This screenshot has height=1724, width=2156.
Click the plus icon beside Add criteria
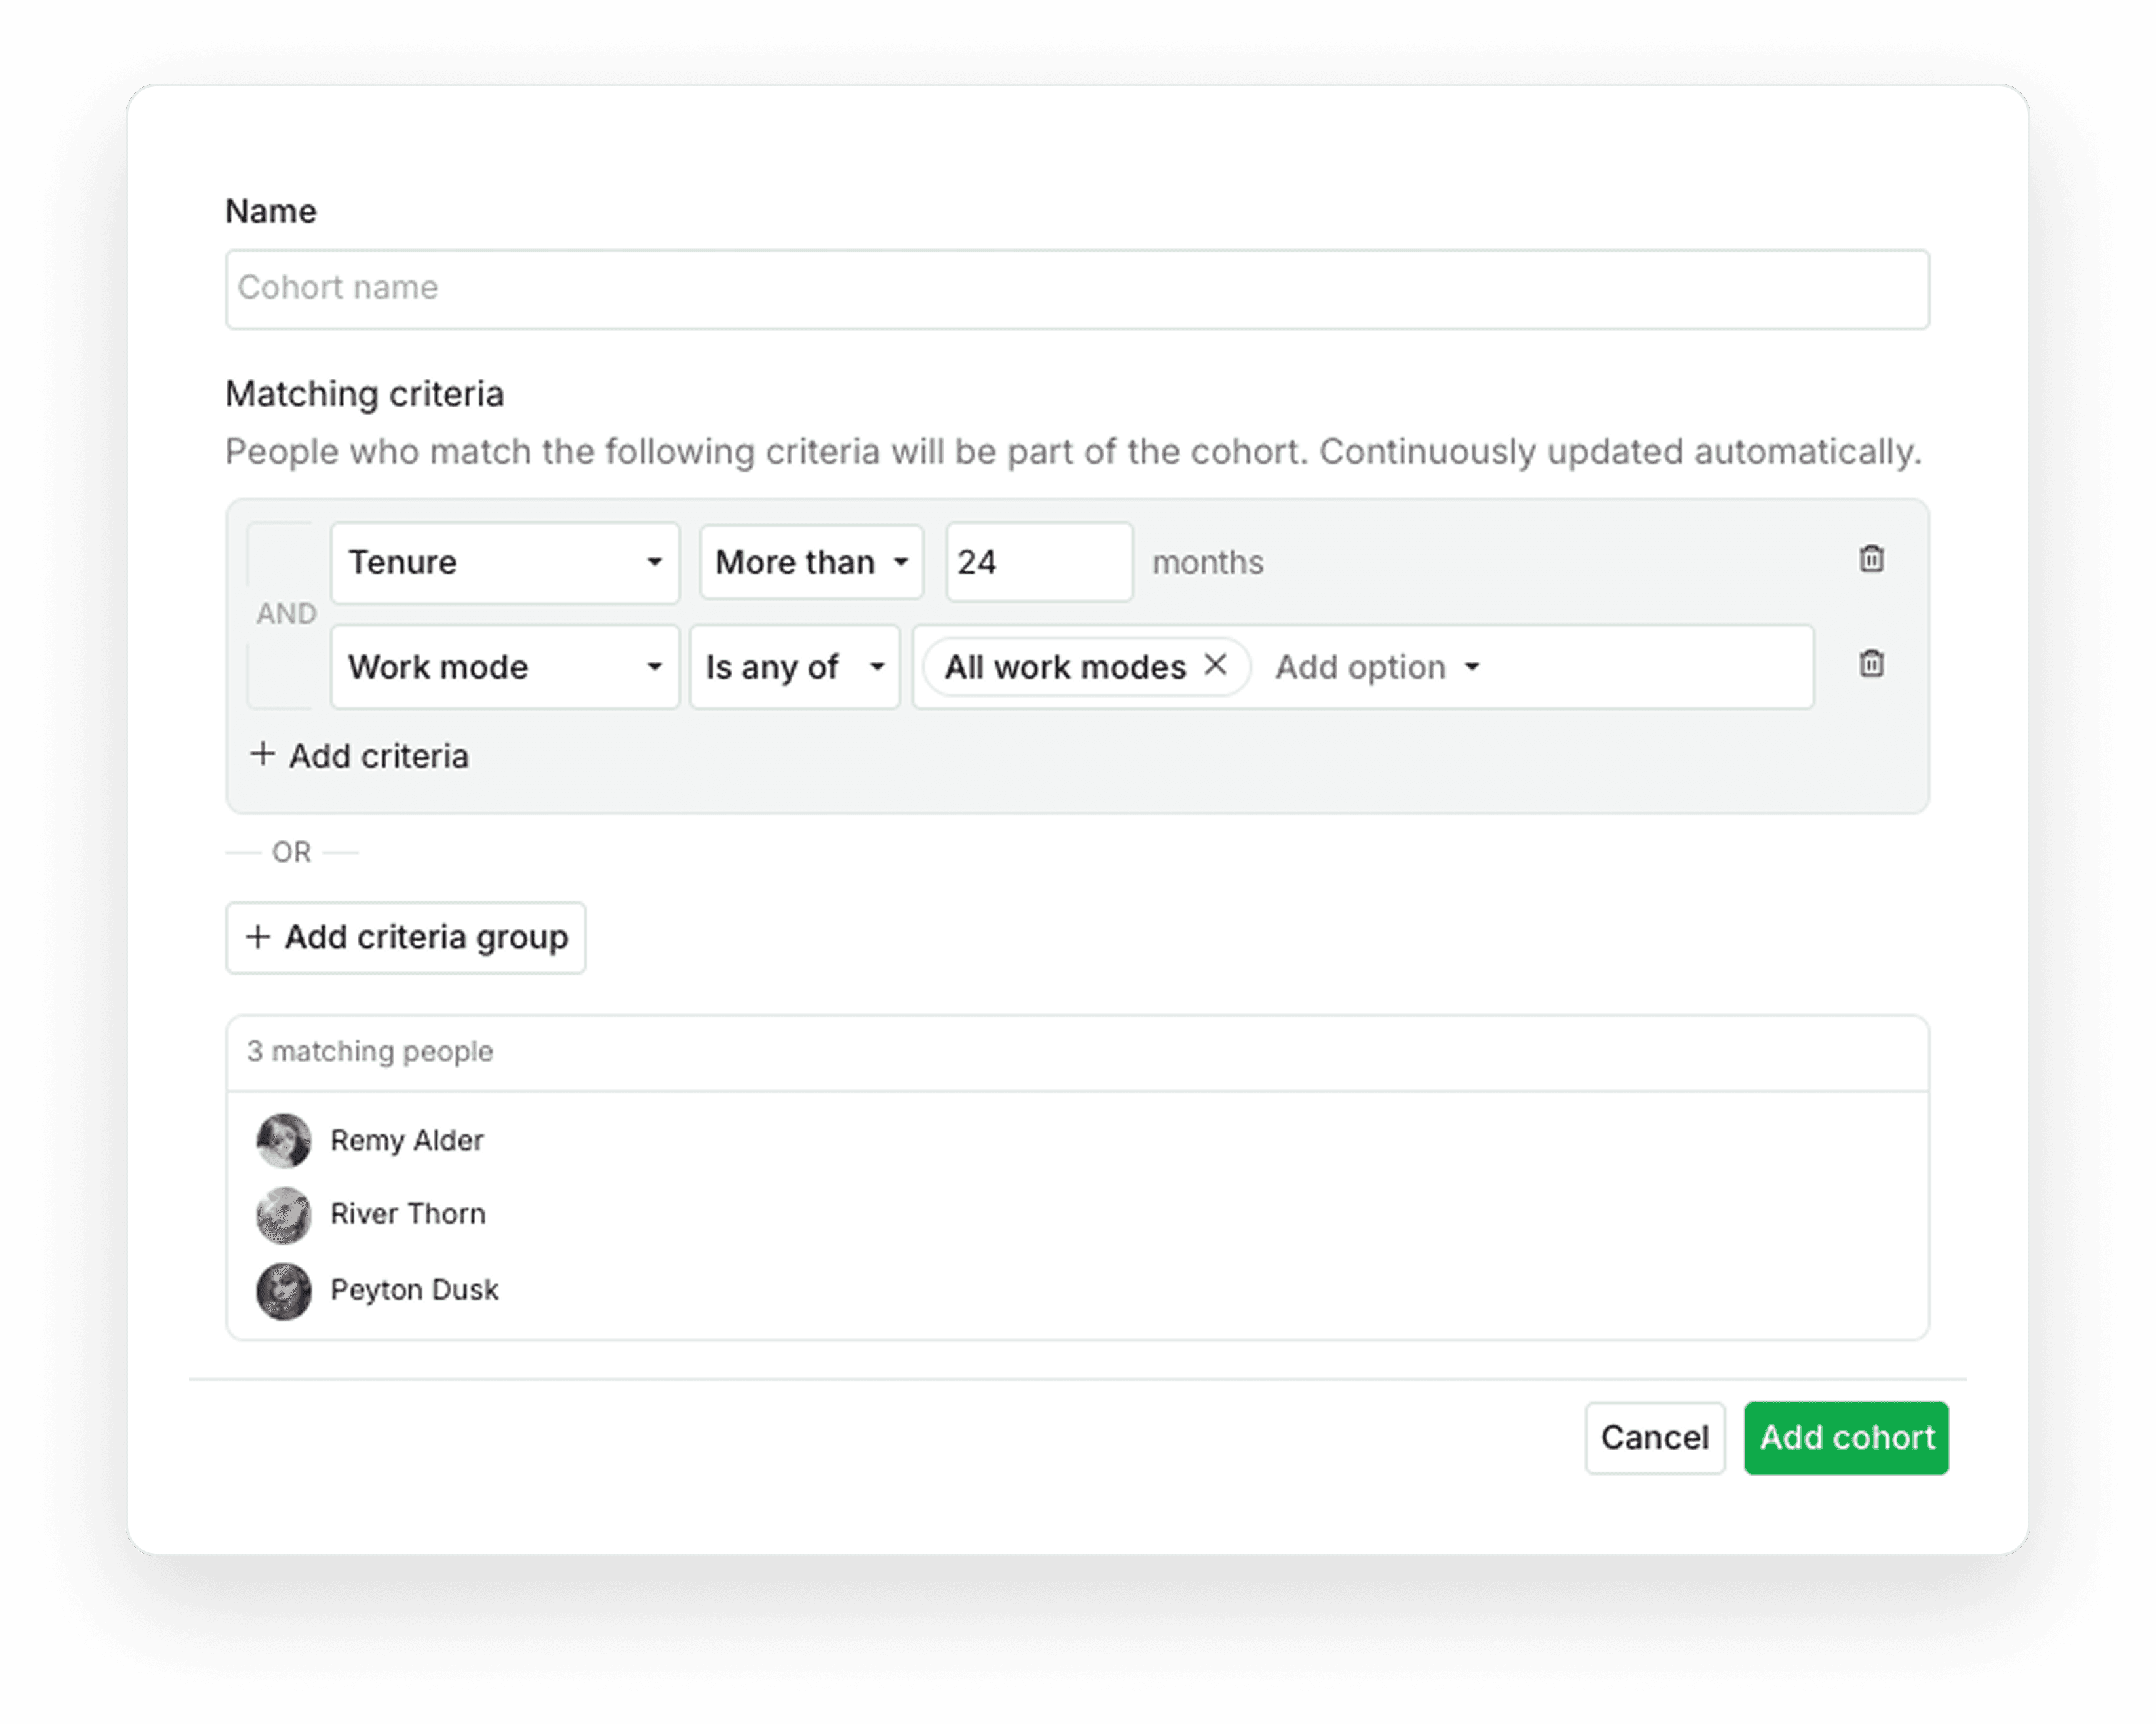coord(262,754)
